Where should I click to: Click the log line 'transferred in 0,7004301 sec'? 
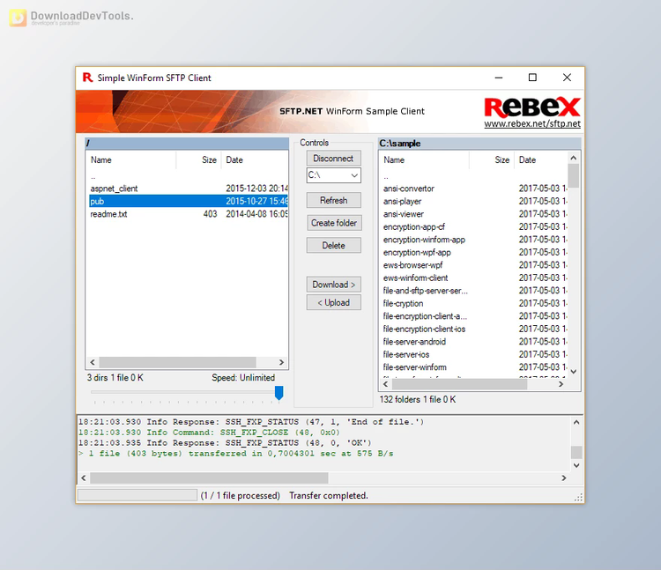236,454
